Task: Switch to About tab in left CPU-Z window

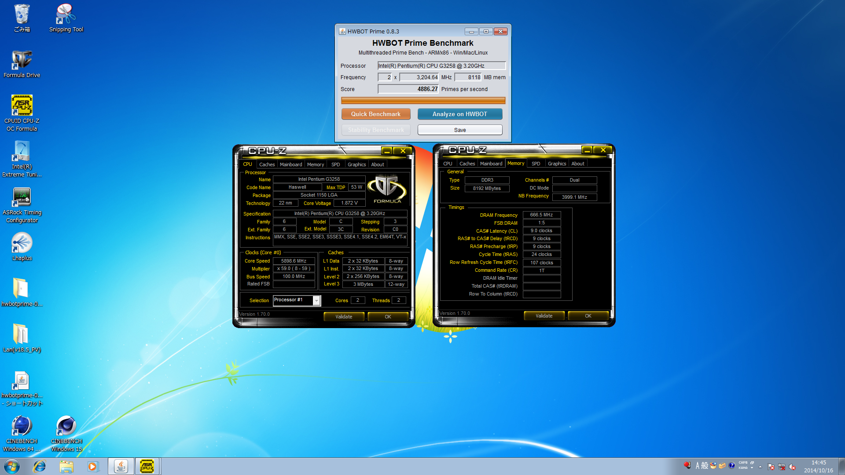Action: coord(378,164)
